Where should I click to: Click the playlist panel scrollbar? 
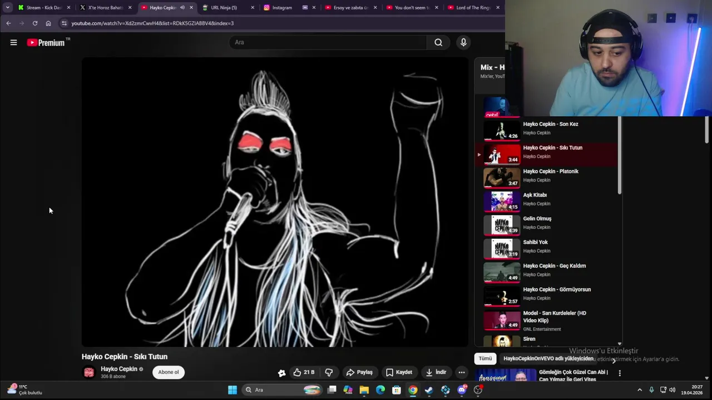tap(619, 156)
